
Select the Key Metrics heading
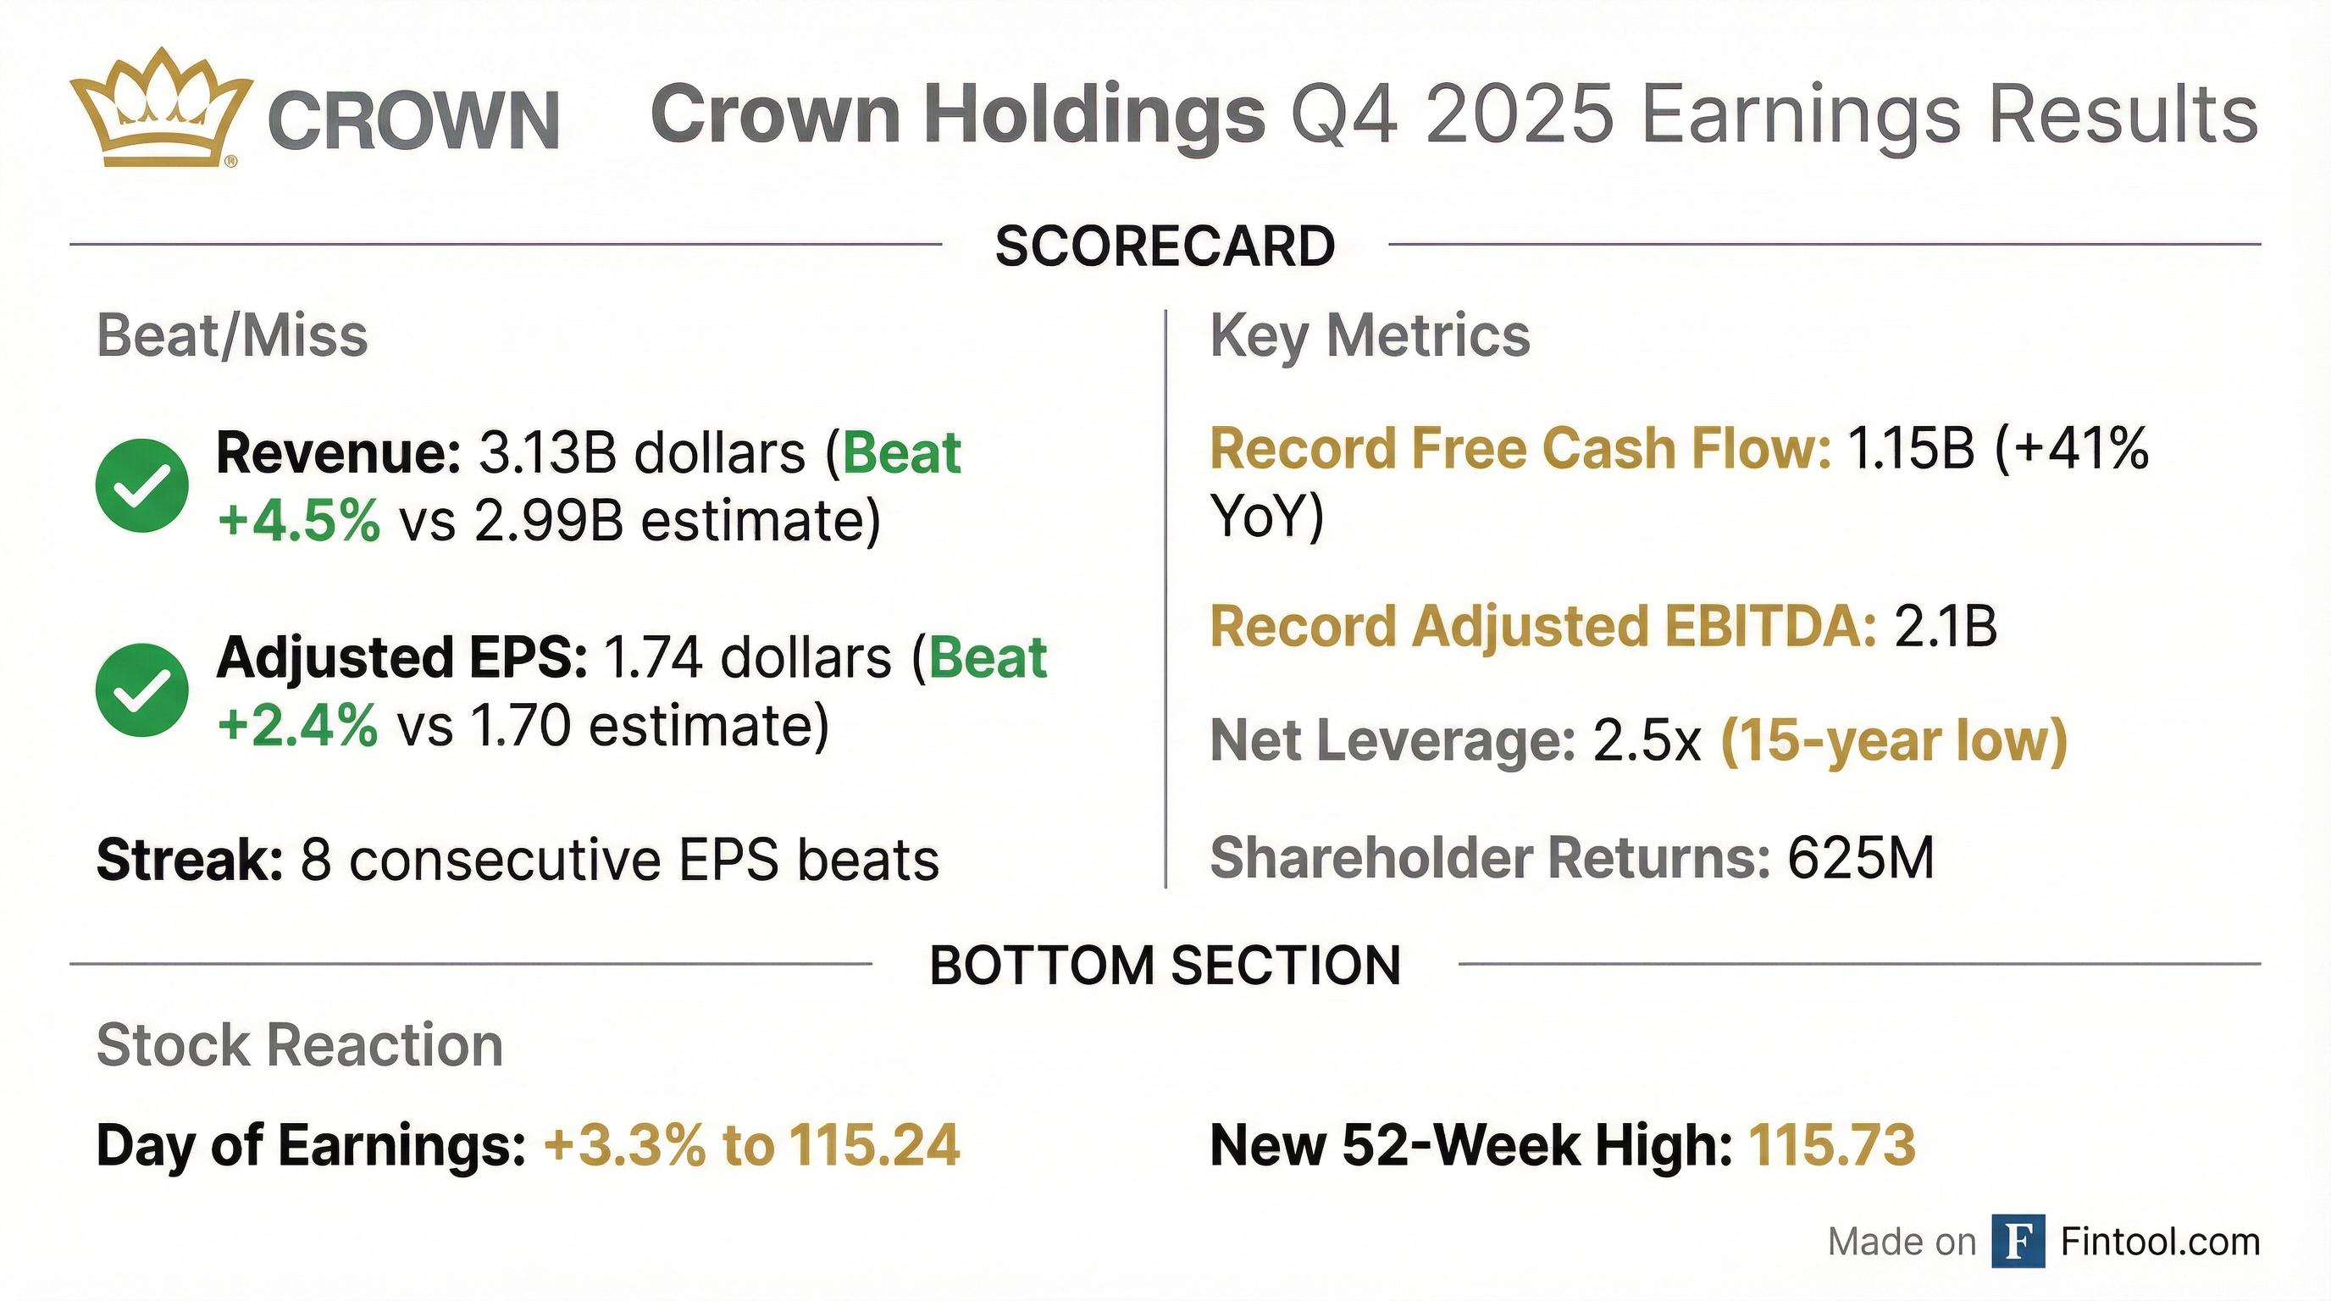(x=1370, y=336)
